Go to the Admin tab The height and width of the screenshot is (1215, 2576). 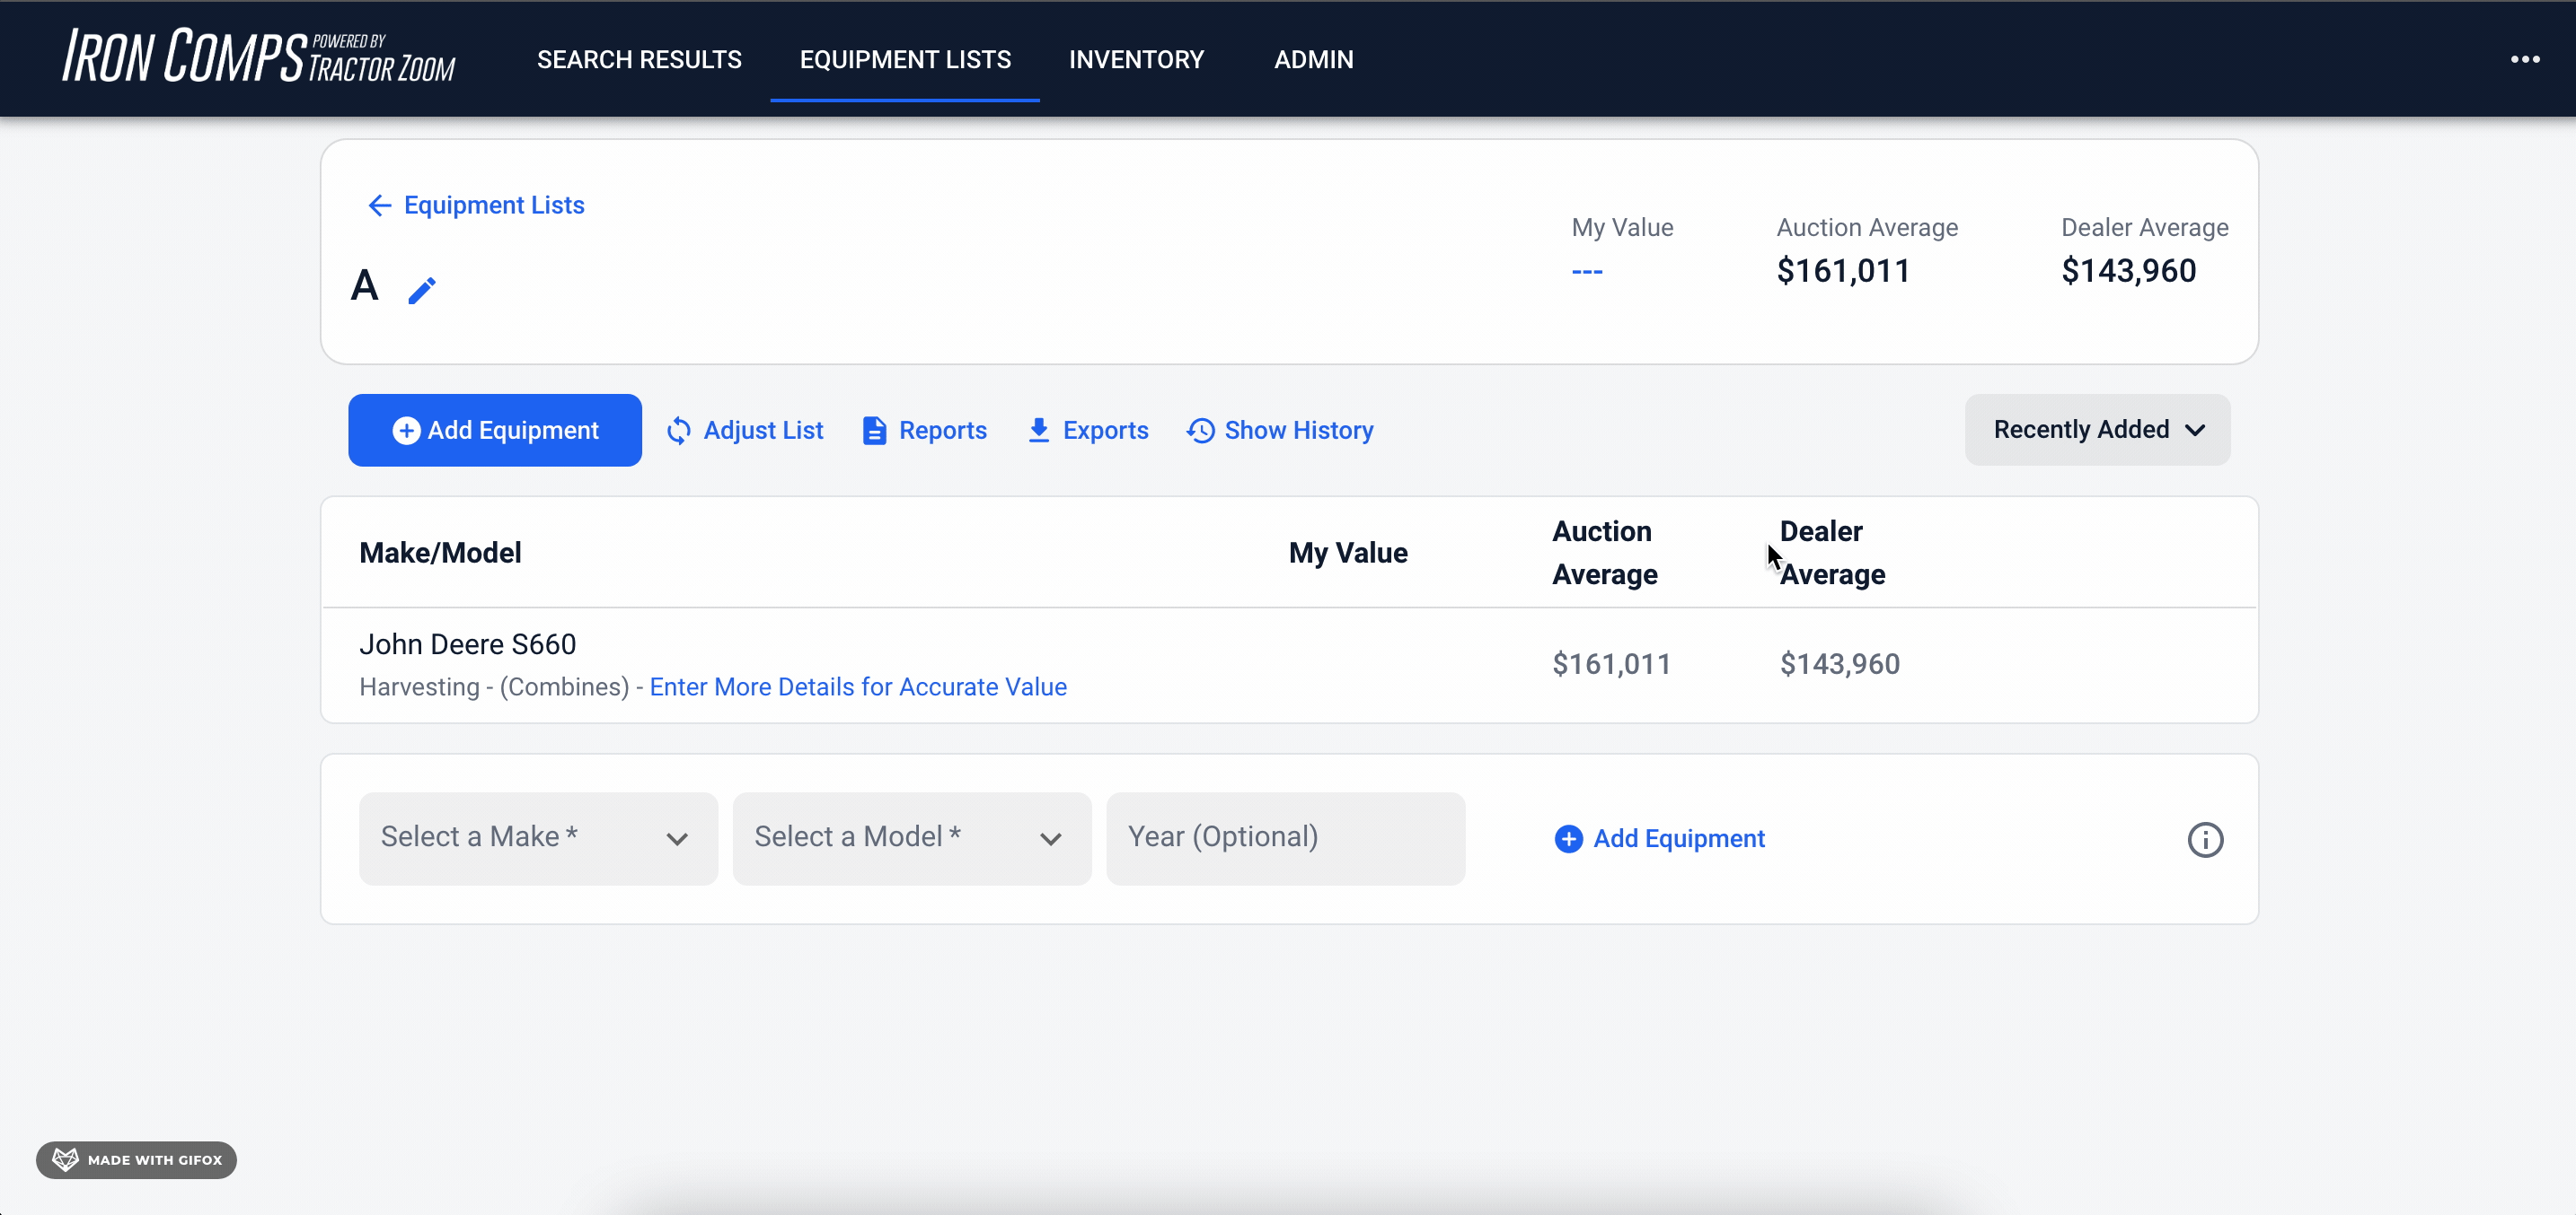1313,60
